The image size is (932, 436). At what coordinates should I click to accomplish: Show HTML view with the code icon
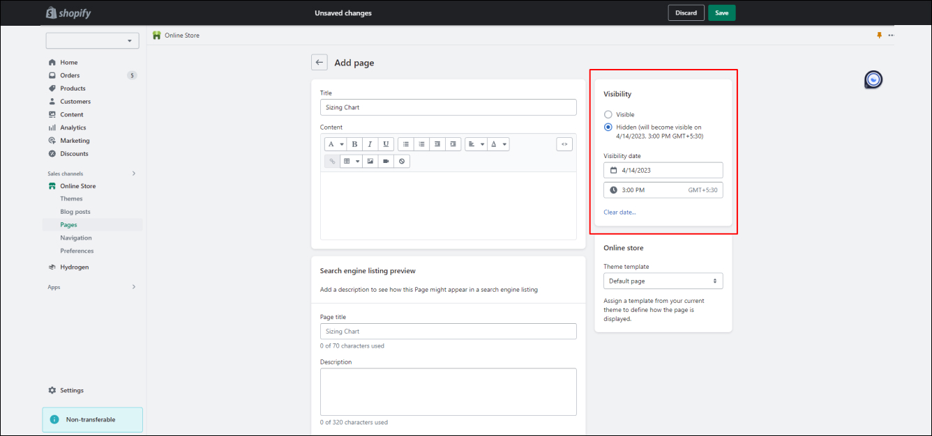coord(564,144)
